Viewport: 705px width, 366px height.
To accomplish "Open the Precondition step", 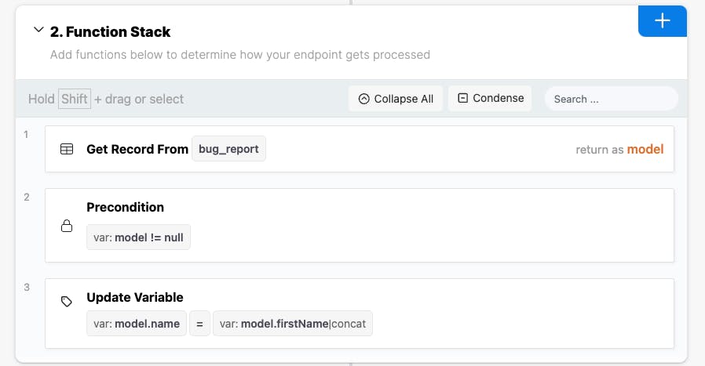I will click(x=125, y=207).
